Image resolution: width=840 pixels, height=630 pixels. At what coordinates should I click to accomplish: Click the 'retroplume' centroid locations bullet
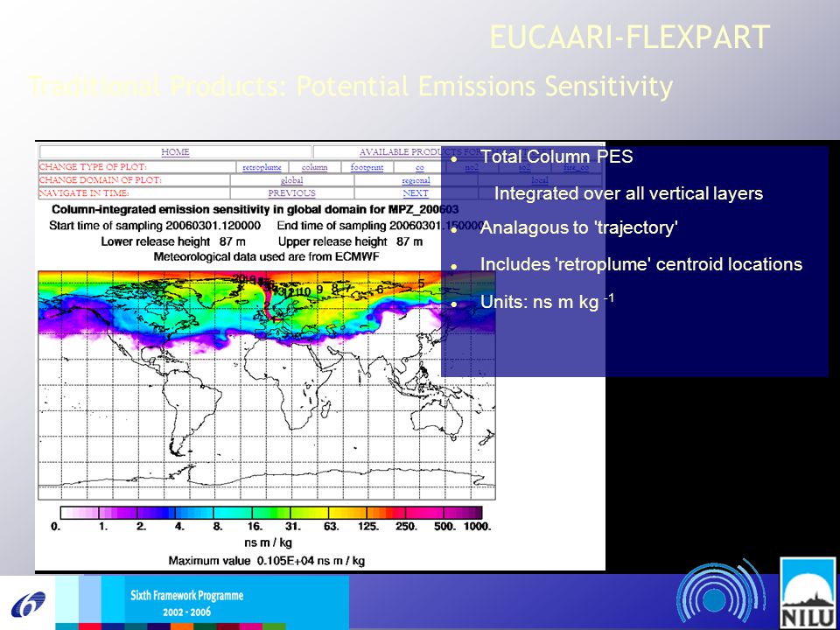641,264
